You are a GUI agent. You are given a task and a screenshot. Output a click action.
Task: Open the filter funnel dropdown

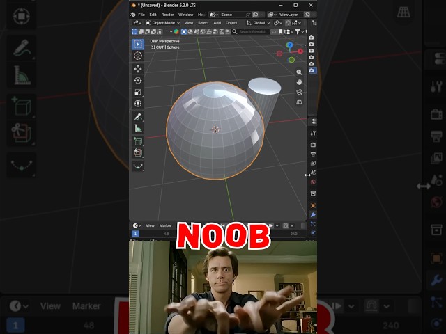click(x=299, y=31)
